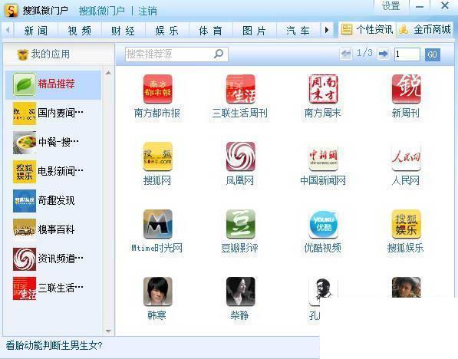The image size is (458, 359).
Task: Focus the 搜索推荐源 search field
Action: coord(170,54)
